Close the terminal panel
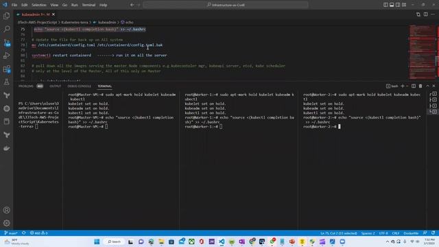Screen dimensions: 439x247 pyautogui.click(x=434, y=86)
